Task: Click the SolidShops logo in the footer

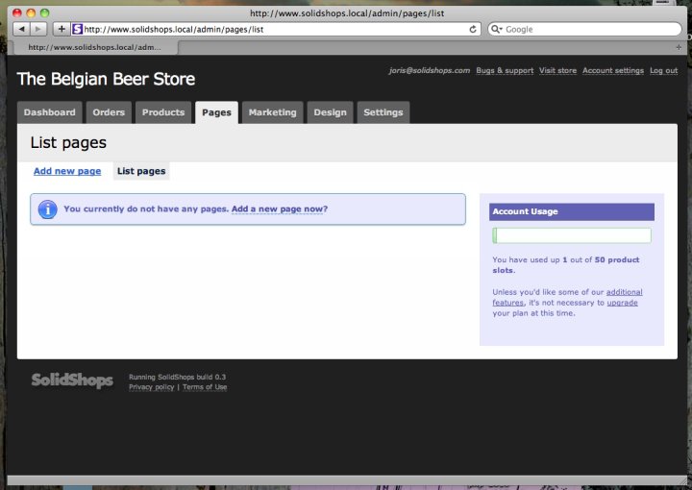Action: (x=72, y=380)
